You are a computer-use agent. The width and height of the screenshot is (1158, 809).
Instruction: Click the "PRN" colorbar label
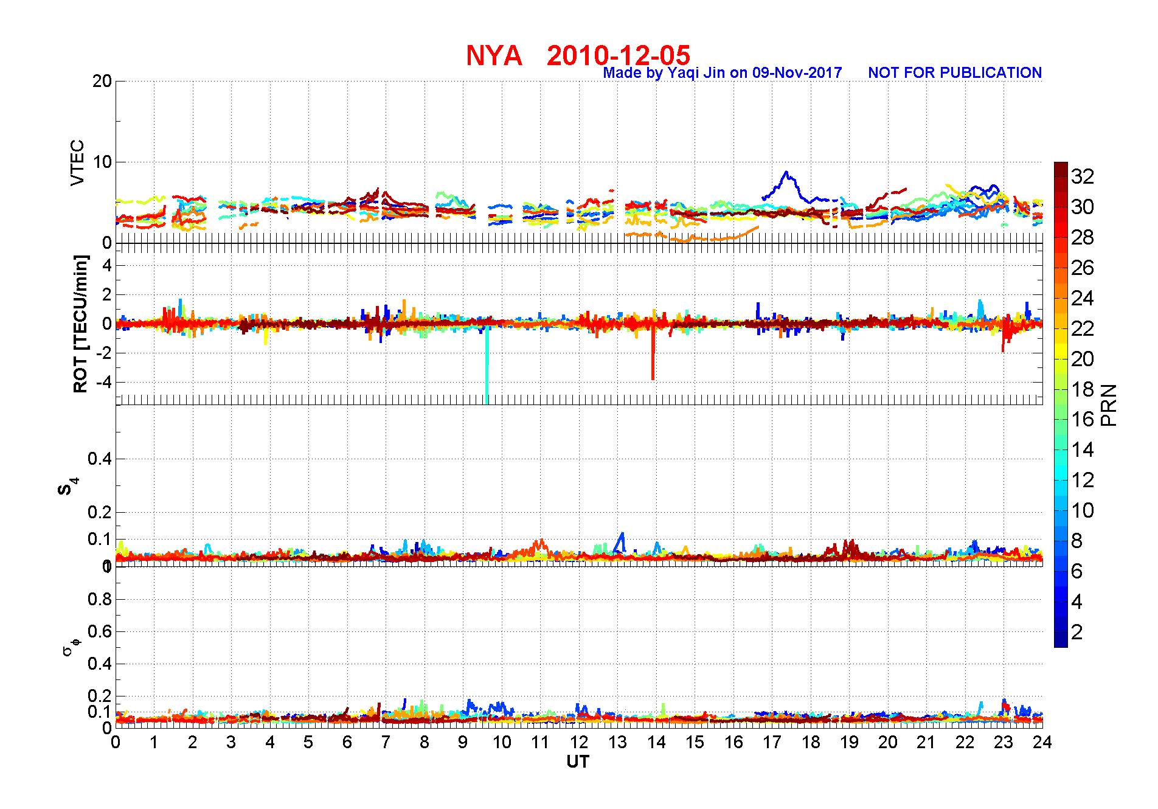(1109, 405)
